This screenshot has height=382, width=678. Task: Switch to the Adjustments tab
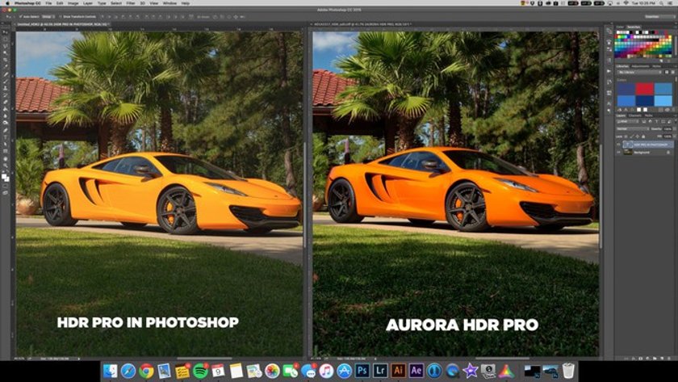pos(640,66)
